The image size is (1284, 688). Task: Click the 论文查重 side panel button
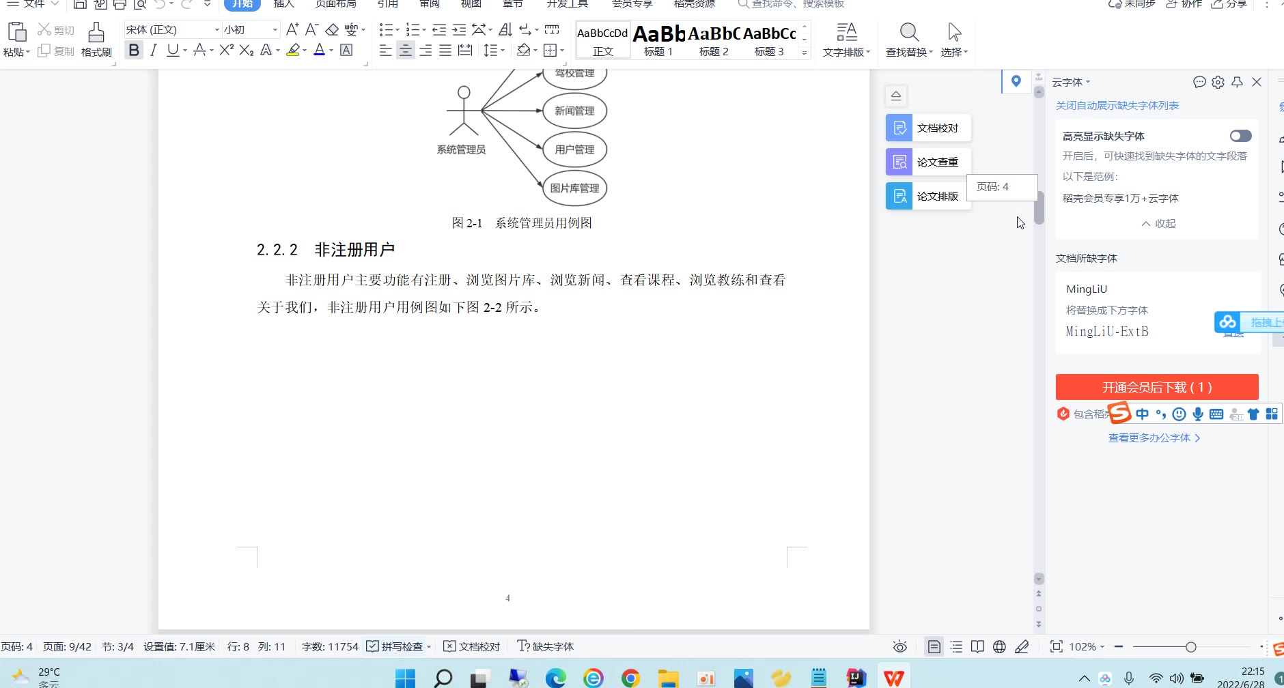pos(928,162)
